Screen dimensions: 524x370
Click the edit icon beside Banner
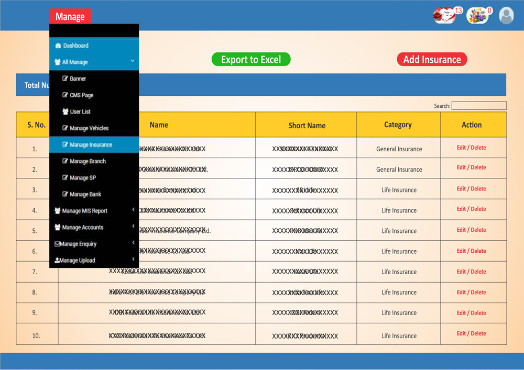65,79
